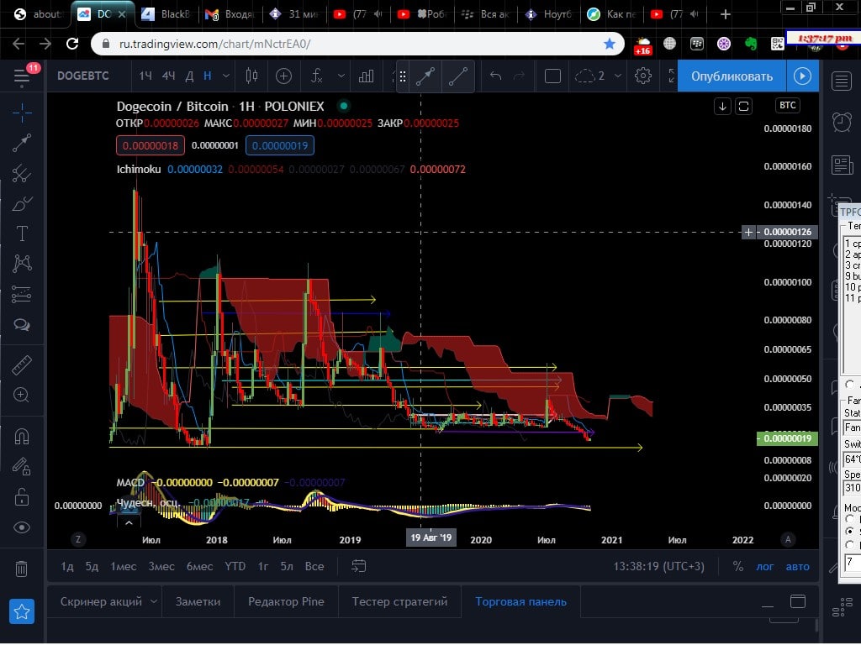Select the arrow line tool in floating toolbar

coord(425,76)
